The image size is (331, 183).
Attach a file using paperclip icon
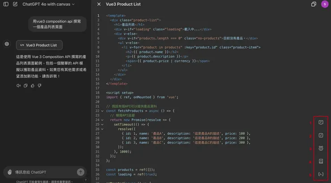pyautogui.click(x=9, y=172)
